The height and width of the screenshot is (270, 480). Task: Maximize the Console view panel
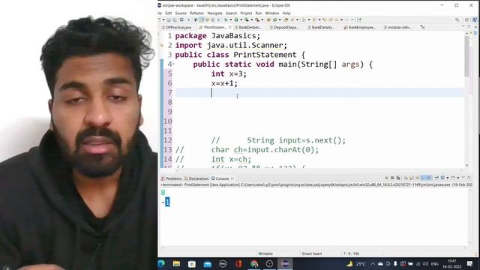(469, 178)
